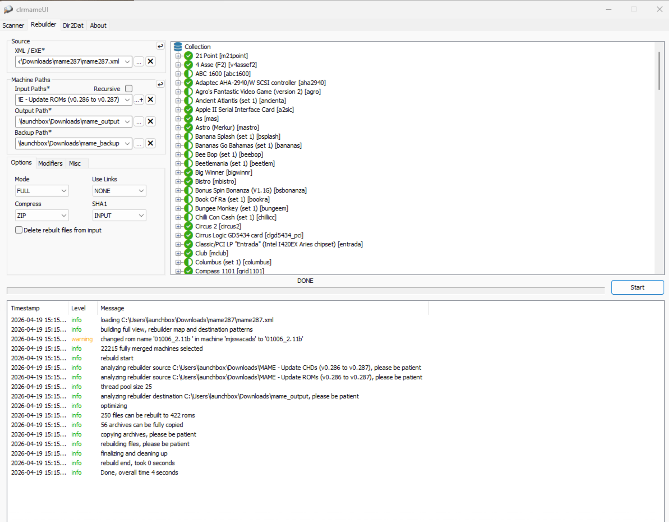Clear the Input Paths entry

150,99
